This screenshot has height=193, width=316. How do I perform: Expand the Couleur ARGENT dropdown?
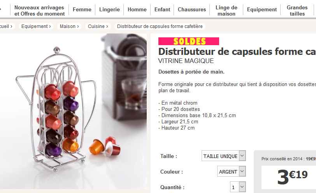coord(231,172)
